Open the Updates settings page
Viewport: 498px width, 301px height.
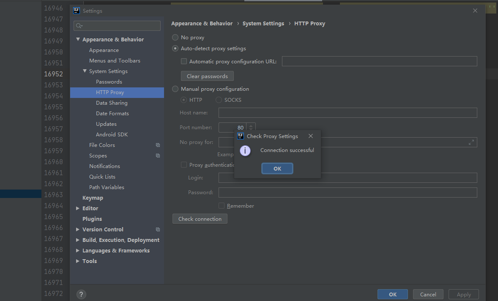click(x=106, y=124)
